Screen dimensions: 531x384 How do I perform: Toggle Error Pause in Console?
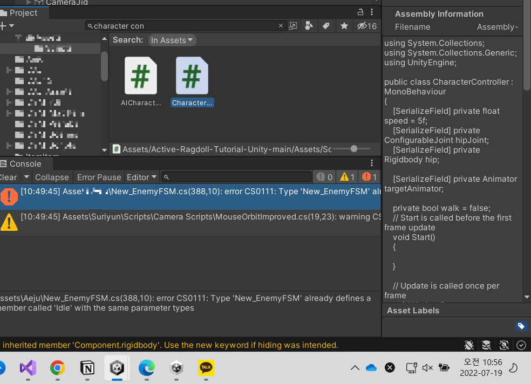99,177
